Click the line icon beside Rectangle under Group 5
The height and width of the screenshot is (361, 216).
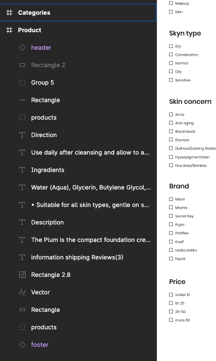22,100
